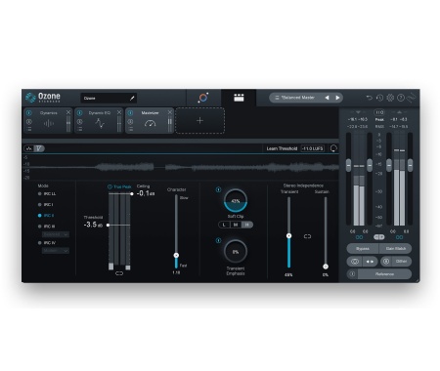Image resolution: width=440 pixels, height=371 pixels.
Task: Solo the Dynamics module
Action: coord(29,121)
